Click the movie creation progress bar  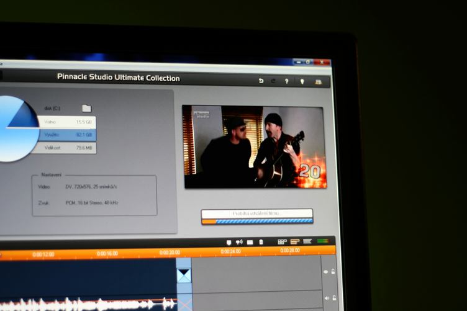click(x=257, y=220)
